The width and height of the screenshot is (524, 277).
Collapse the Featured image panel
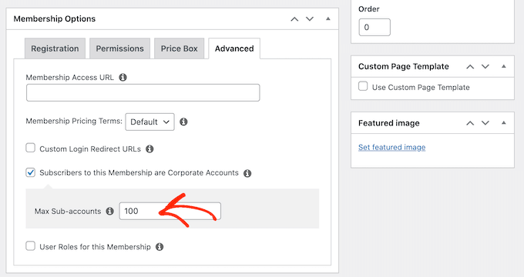(504, 123)
